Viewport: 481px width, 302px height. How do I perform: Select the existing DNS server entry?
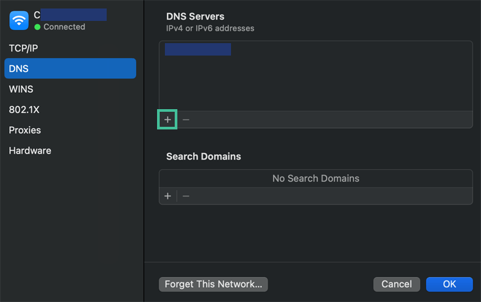[198, 49]
